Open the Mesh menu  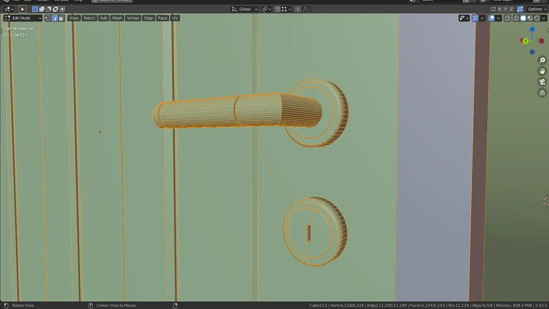[117, 18]
